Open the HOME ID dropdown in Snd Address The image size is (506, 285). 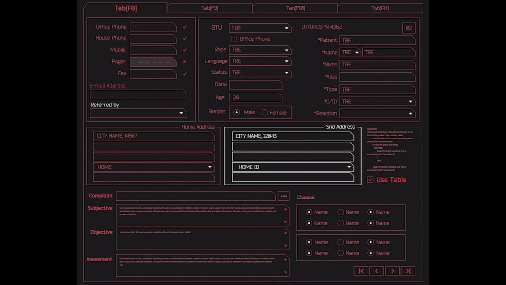pyautogui.click(x=293, y=167)
